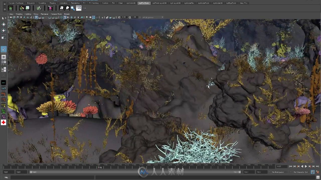The width and height of the screenshot is (321, 180).
Task: Click play backwards button
Action: [x=302, y=166]
